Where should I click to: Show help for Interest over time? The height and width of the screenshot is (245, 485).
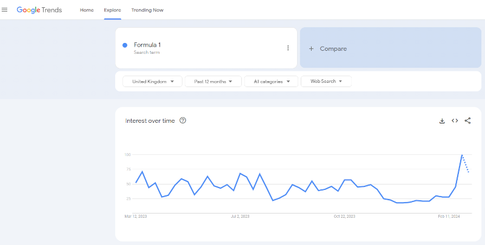tap(183, 120)
